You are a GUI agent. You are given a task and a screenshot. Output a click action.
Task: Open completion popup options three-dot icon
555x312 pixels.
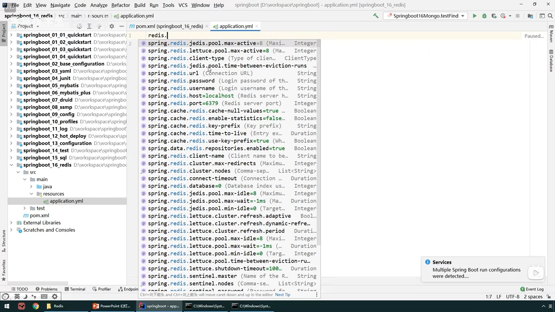[317, 295]
